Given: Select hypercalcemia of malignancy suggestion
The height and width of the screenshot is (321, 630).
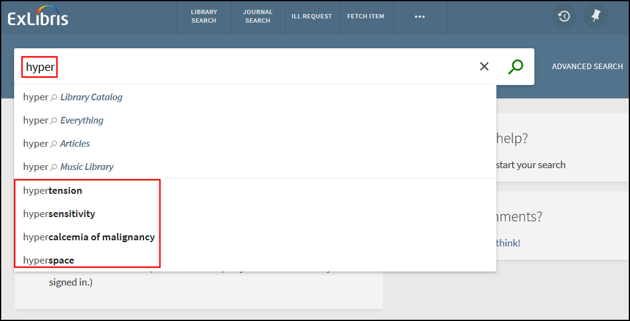Looking at the screenshot, I should click(89, 237).
